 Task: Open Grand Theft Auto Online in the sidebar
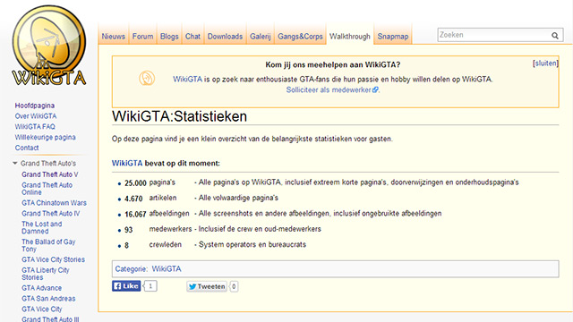coord(47,189)
